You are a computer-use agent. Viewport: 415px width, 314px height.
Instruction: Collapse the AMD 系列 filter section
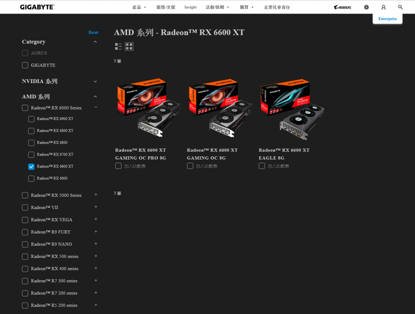95,97
